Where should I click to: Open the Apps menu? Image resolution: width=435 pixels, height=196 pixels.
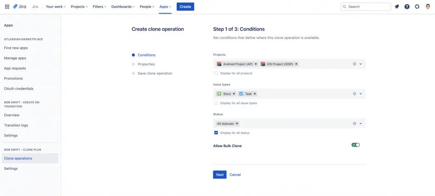point(165,7)
